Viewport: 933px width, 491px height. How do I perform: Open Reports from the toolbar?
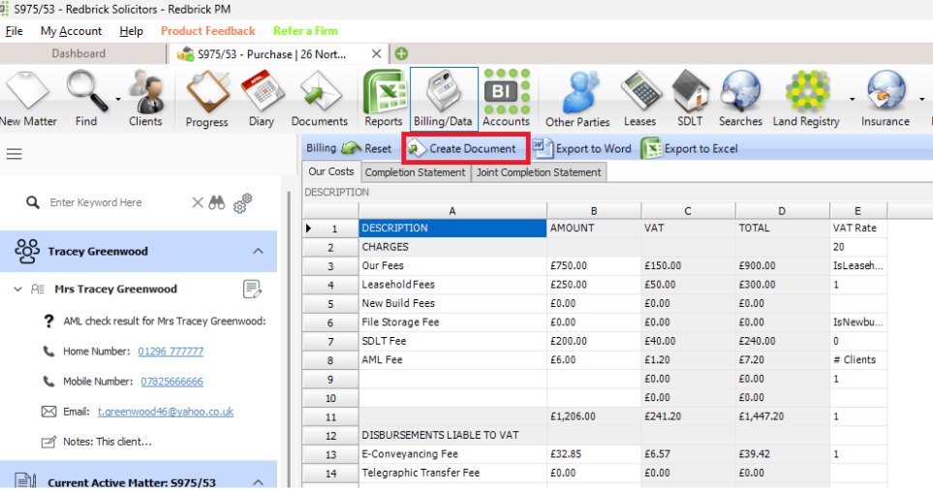[384, 98]
